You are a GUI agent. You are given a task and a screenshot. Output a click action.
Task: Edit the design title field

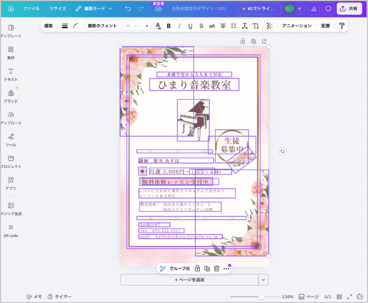coord(200,8)
